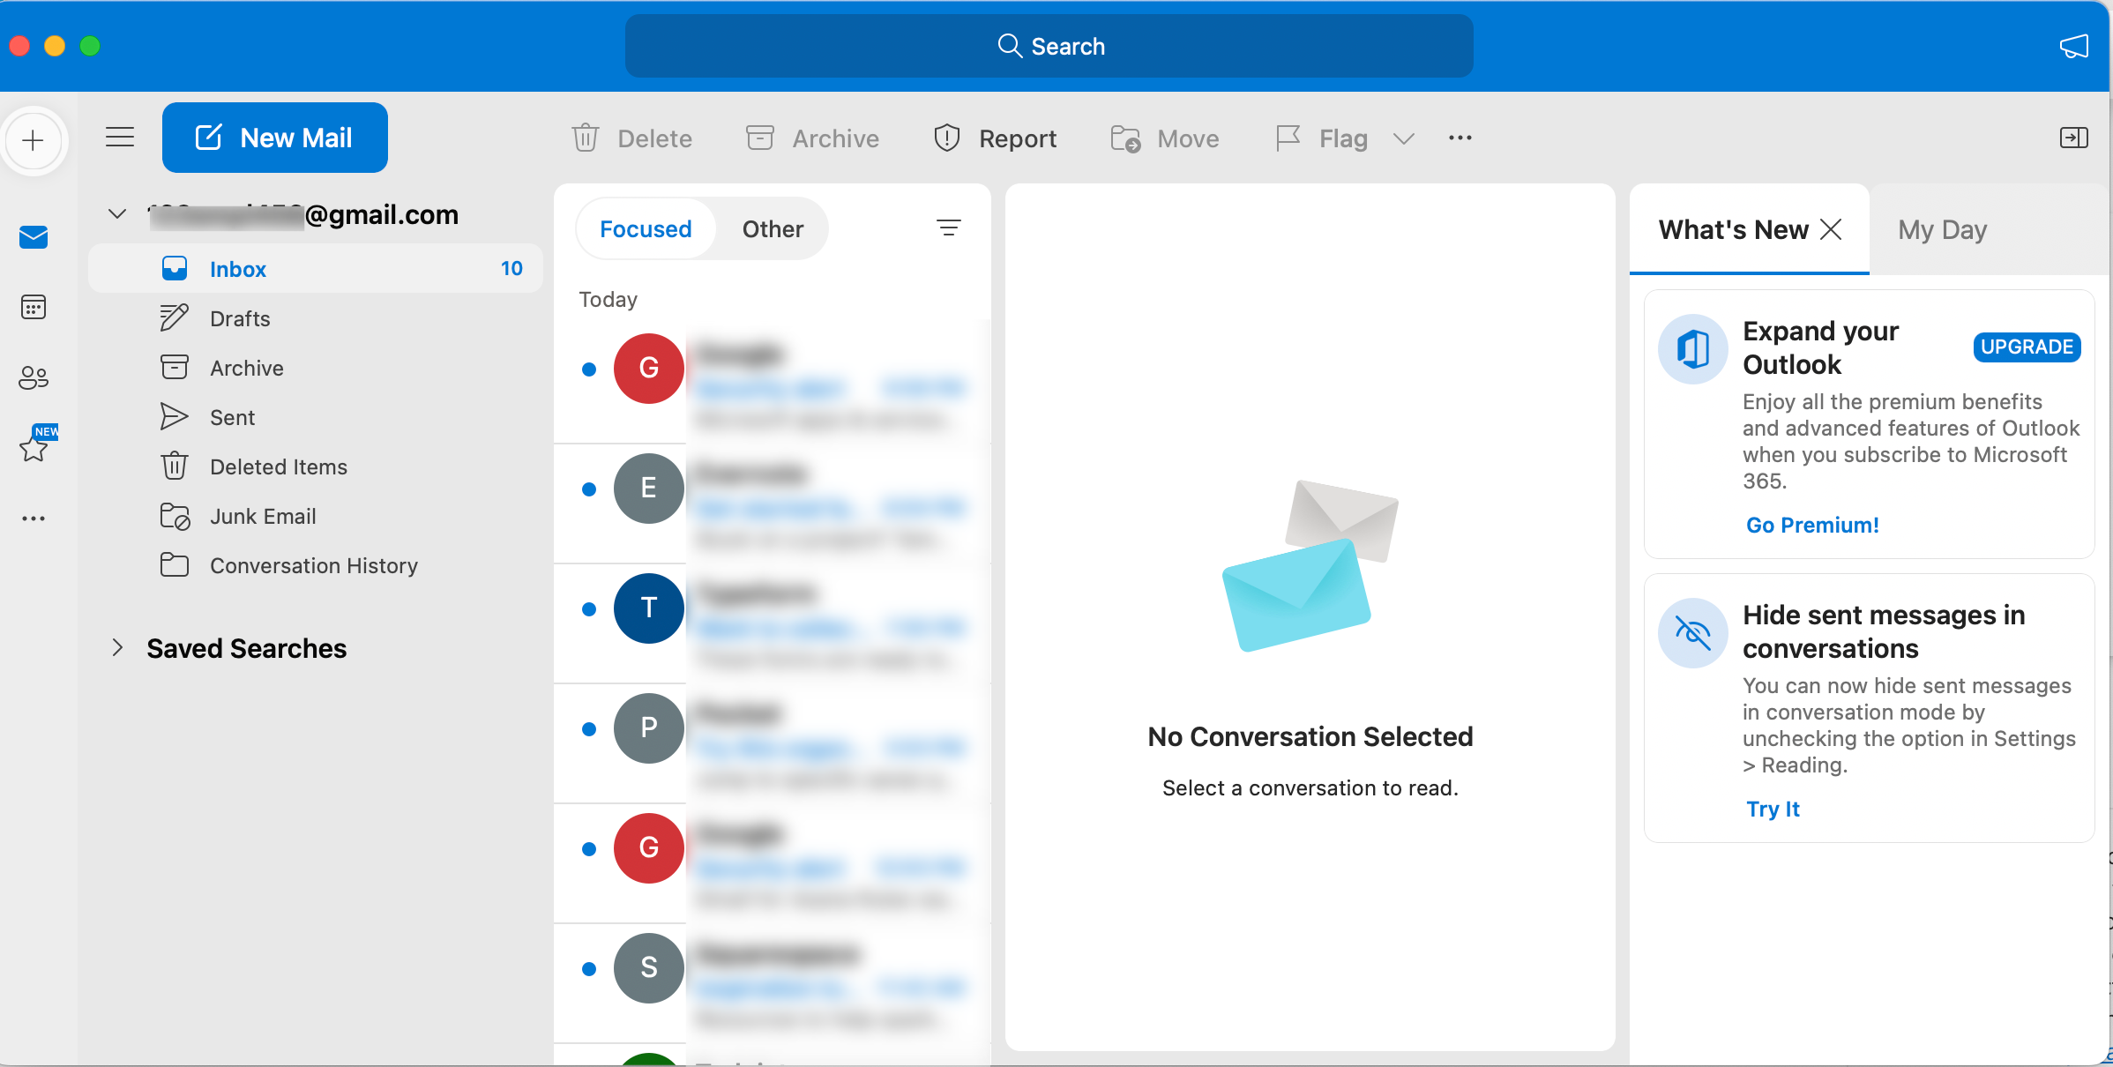Open the Flag options dropdown arrow

[x=1403, y=138]
